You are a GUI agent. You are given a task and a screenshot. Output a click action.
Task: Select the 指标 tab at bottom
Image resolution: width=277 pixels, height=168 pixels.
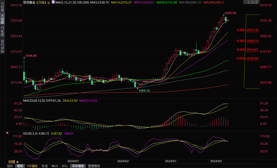click(x=10, y=166)
